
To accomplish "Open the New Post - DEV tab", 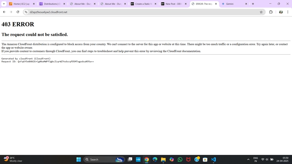I will tap(174, 4).
